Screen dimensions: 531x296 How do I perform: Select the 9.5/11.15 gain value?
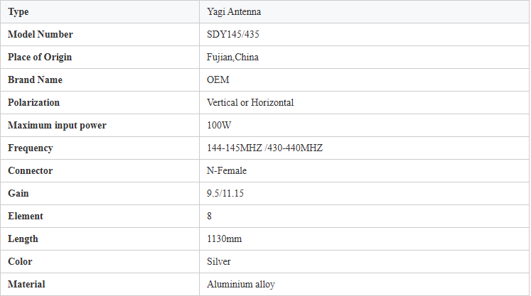[225, 193]
